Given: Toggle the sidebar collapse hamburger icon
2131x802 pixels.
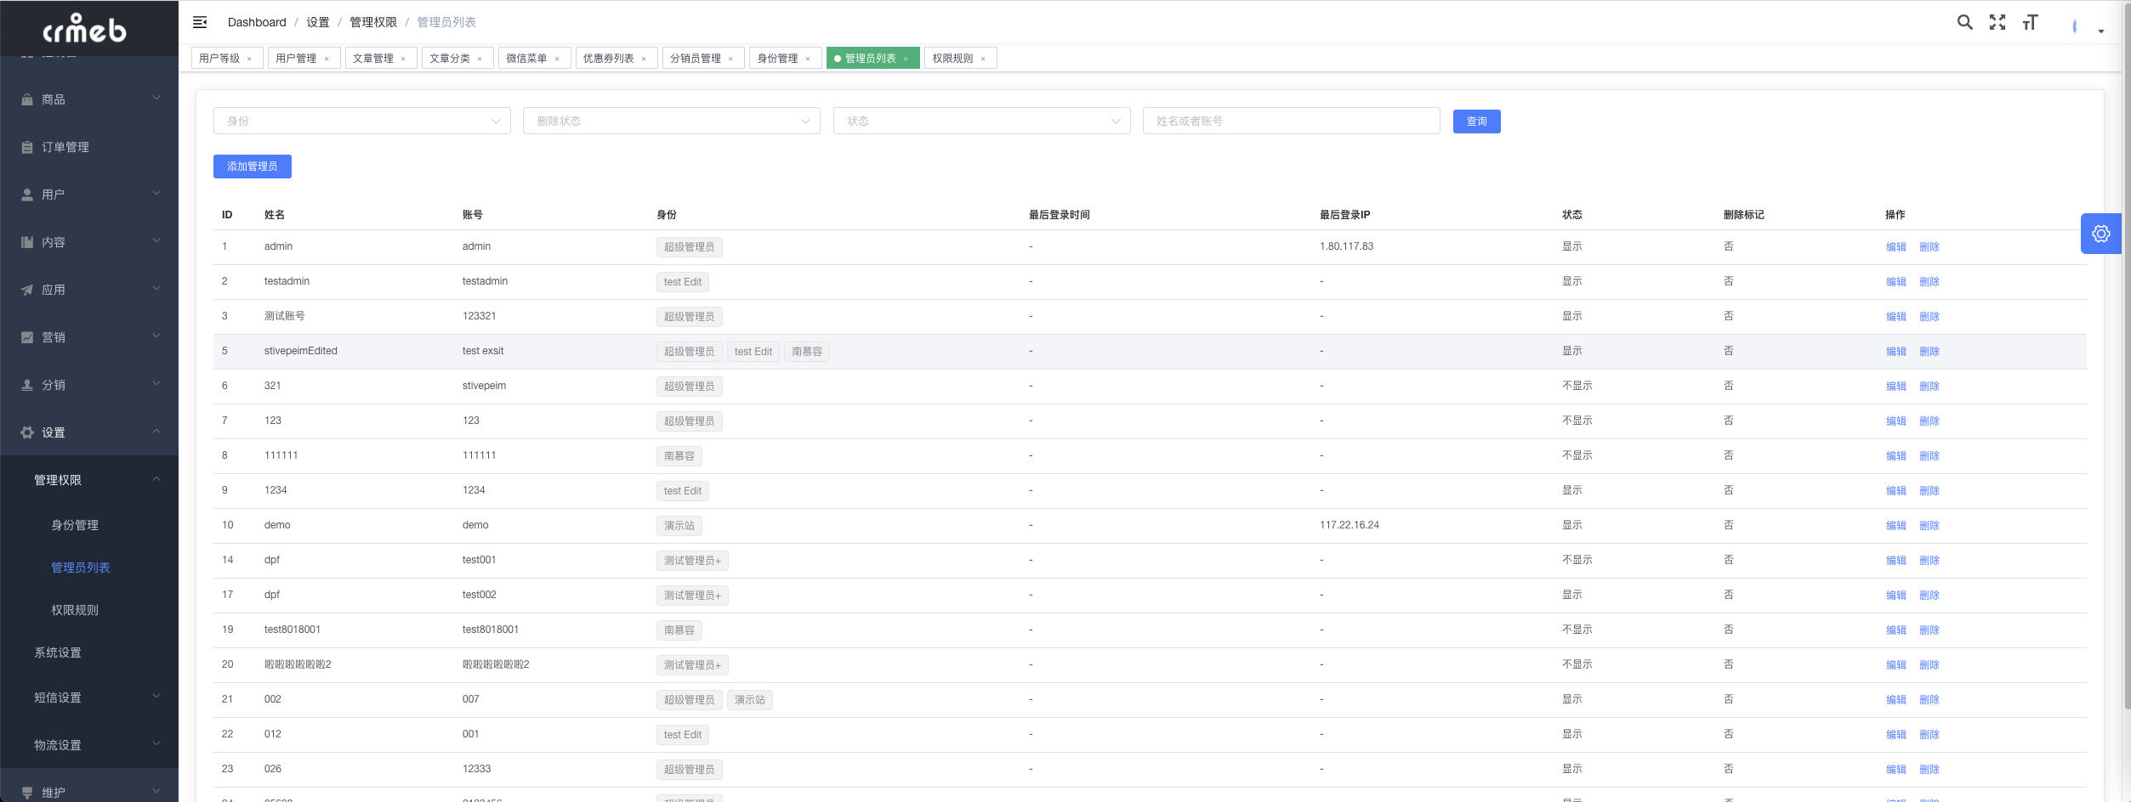Looking at the screenshot, I should 200,22.
